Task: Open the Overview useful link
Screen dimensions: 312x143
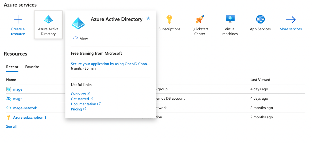Action: click(78, 94)
